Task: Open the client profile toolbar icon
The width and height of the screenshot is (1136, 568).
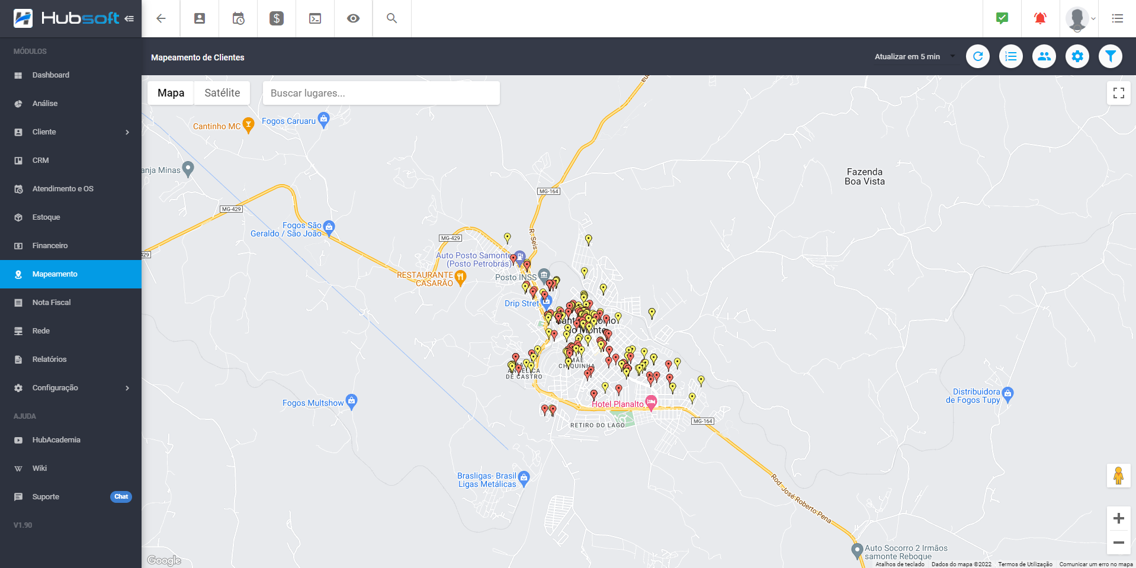Action: (x=200, y=18)
